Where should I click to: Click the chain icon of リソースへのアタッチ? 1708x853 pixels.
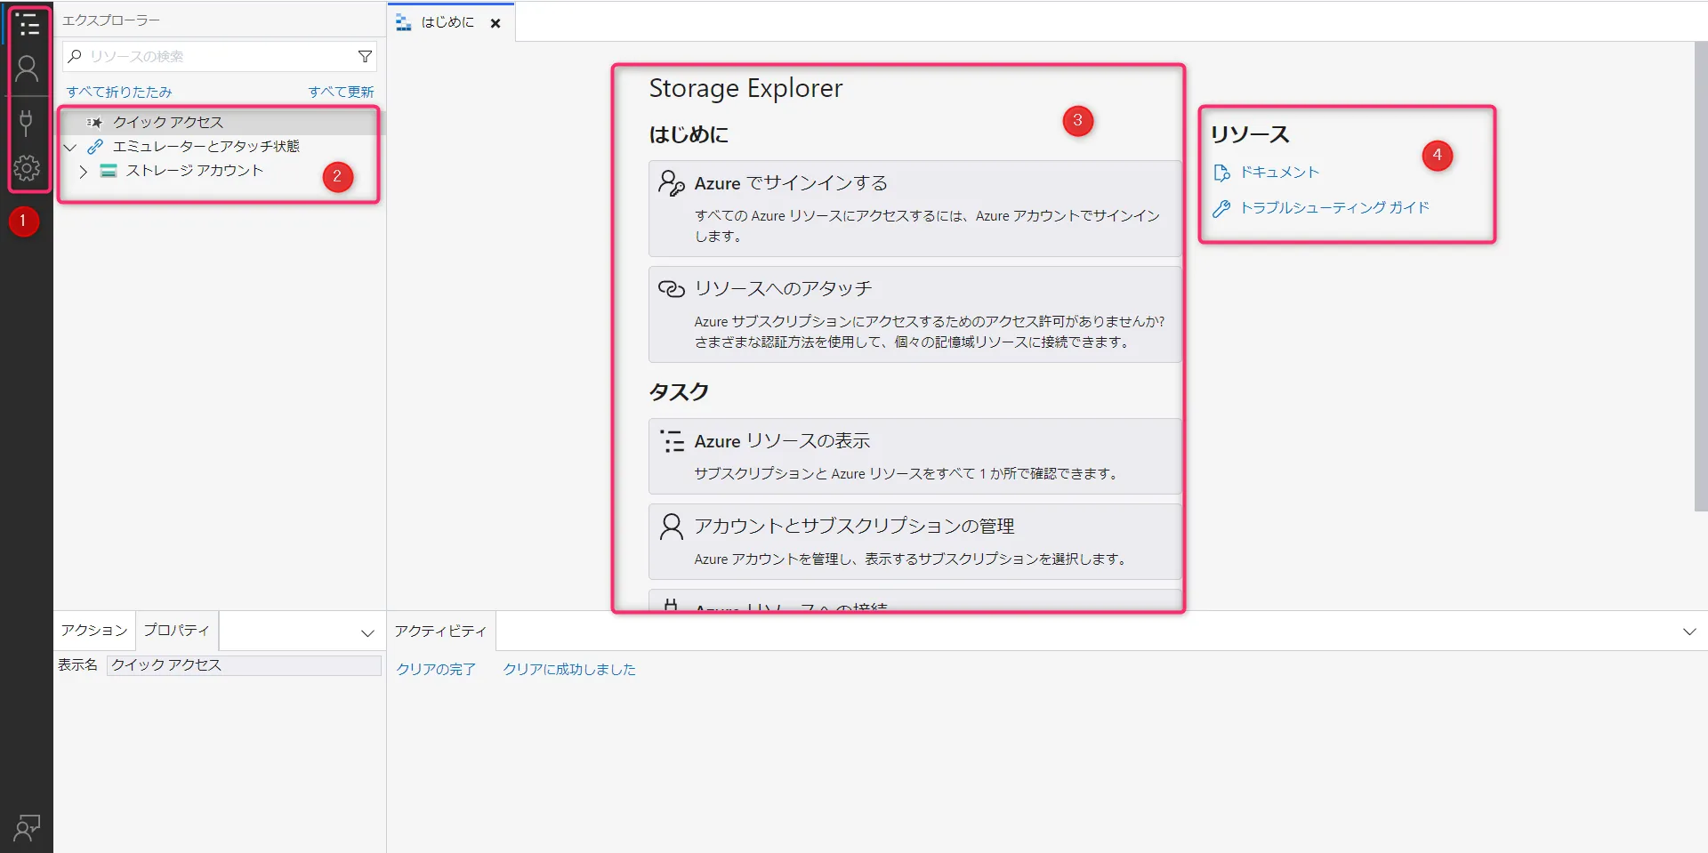671,288
